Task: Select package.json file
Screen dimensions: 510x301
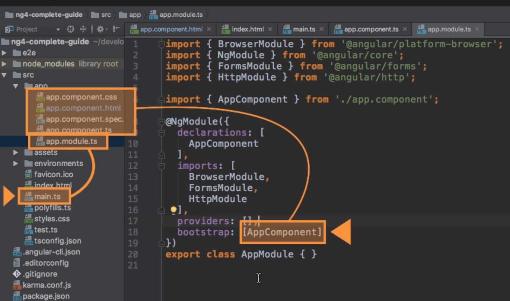Action: tap(46, 296)
